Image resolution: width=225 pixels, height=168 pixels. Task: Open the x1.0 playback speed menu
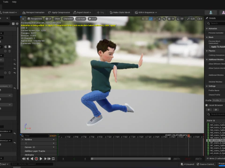(92, 19)
